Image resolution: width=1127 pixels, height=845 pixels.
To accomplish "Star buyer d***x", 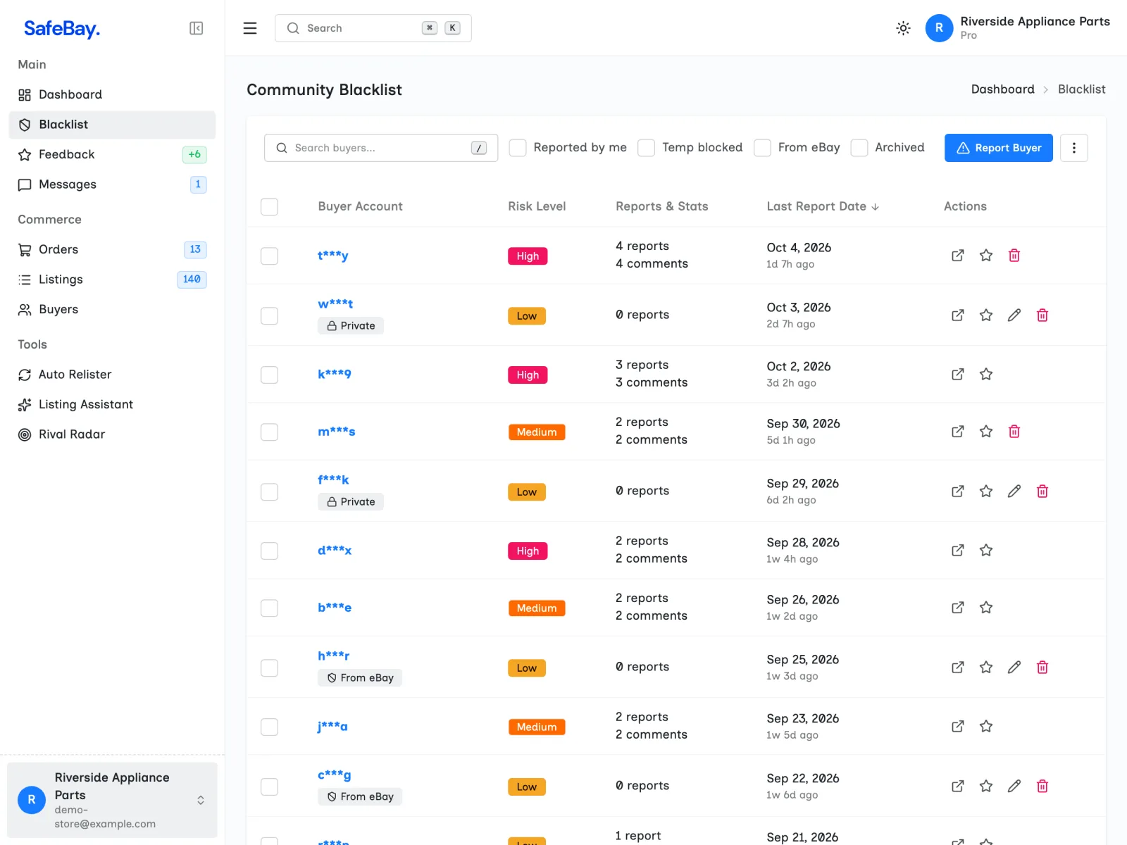I will tap(986, 551).
